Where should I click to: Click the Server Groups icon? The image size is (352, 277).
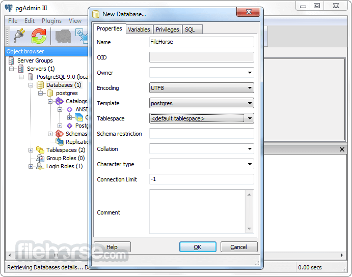(11, 60)
